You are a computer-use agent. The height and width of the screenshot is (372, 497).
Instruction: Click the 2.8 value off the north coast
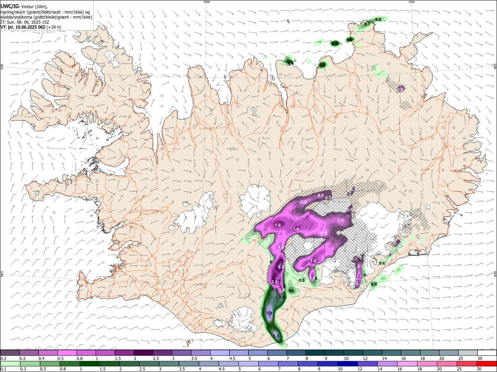coord(334,43)
